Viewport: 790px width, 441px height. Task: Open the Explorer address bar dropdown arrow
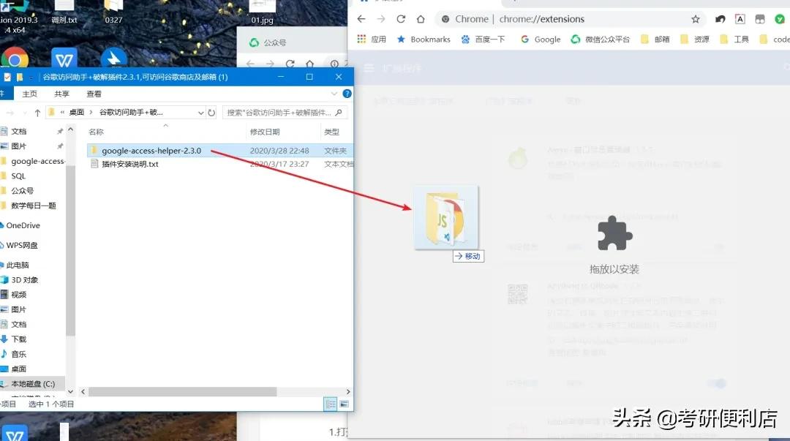click(x=200, y=113)
